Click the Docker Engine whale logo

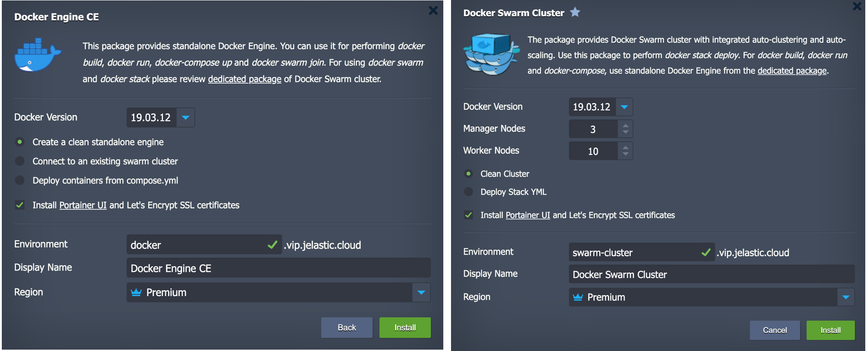coord(38,55)
